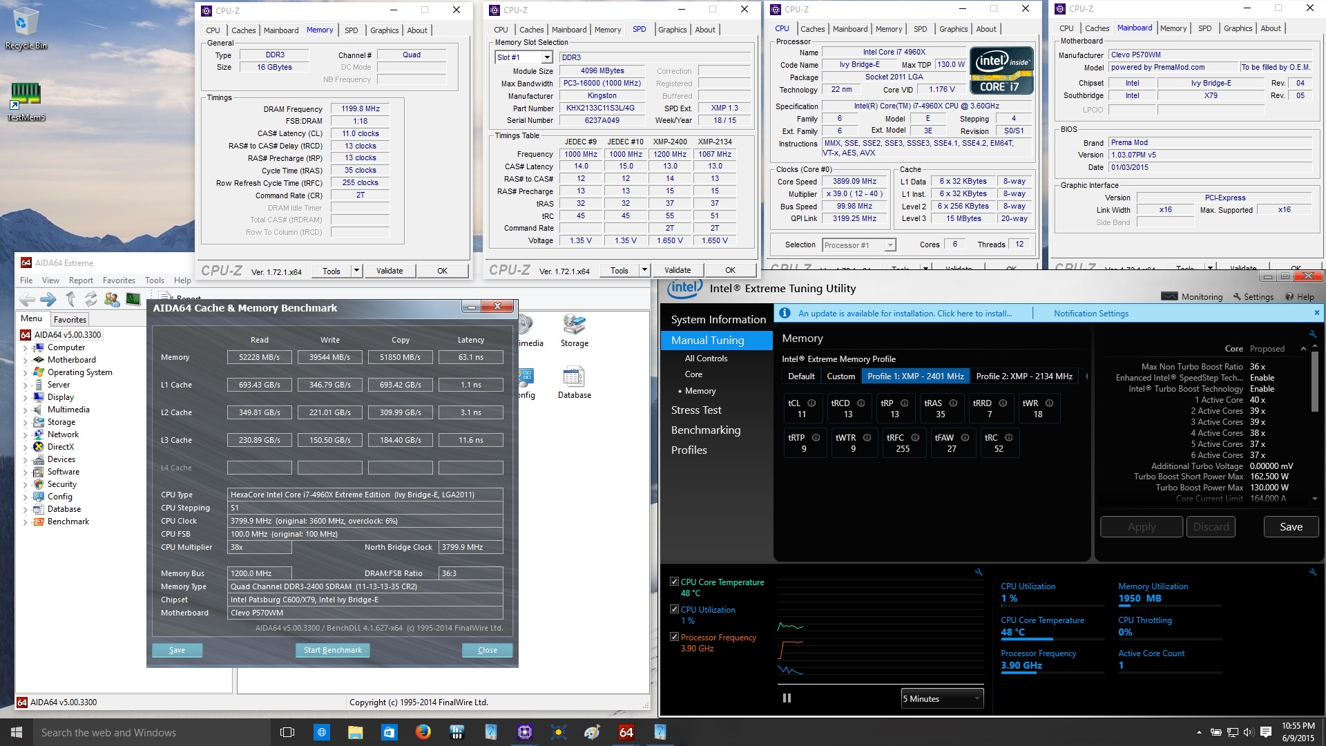The height and width of the screenshot is (746, 1326).
Task: Open Recycle Bin on the desktop
Action: 26,28
